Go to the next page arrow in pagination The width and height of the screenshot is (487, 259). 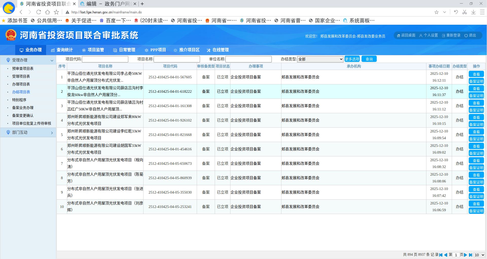(466, 255)
